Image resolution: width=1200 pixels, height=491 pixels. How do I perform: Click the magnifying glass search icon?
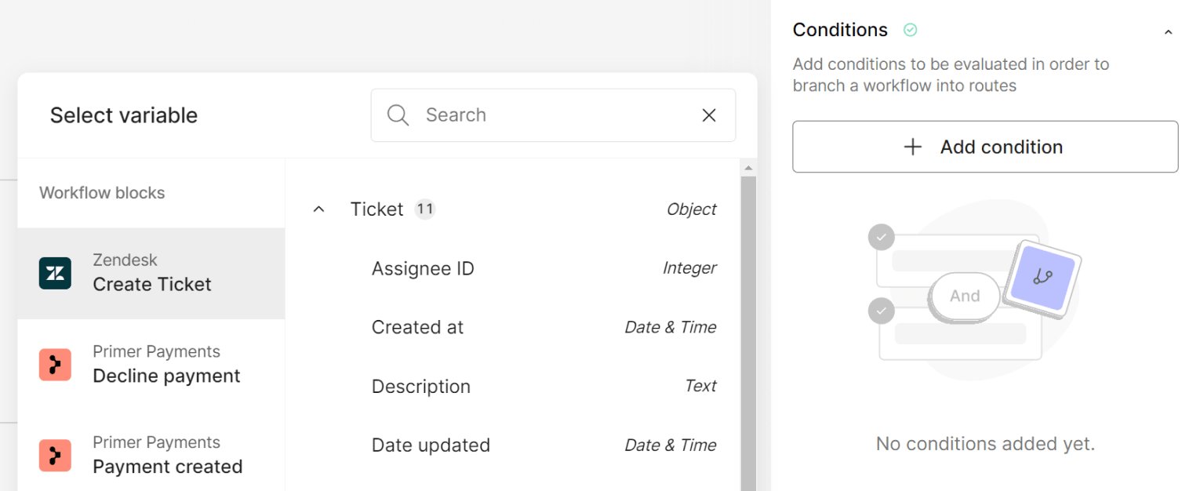(x=398, y=115)
